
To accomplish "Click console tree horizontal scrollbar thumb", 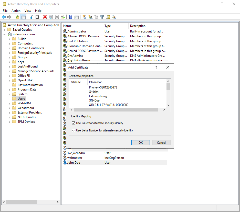I will 22,202.
